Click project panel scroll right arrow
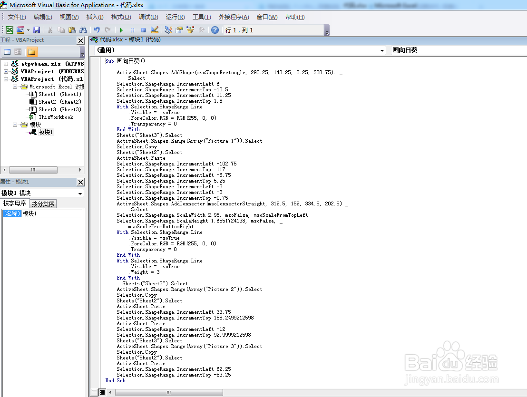 [80, 170]
